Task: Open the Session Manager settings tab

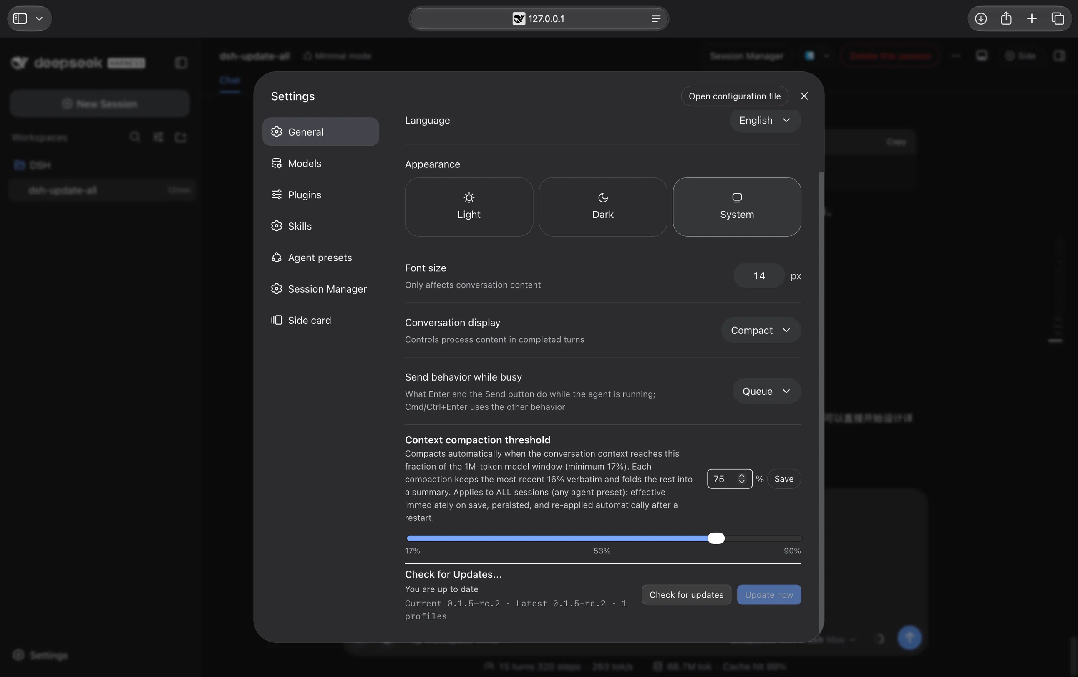Action: (x=320, y=288)
